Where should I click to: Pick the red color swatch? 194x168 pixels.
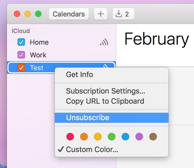pos(70,137)
